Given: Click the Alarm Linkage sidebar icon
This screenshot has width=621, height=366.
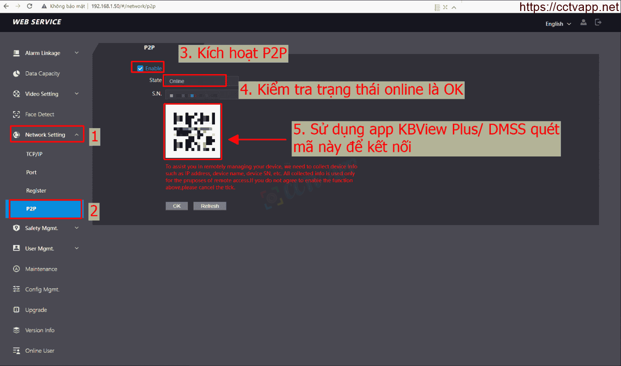Looking at the screenshot, I should (16, 53).
